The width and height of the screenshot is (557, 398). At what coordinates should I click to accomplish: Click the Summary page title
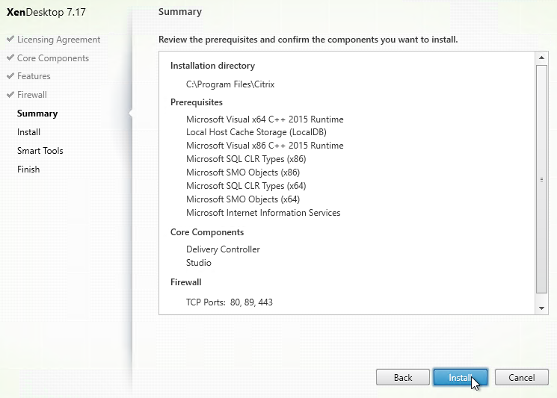[180, 12]
